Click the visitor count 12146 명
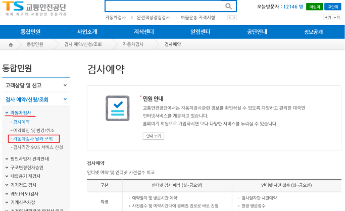The width and height of the screenshot is (345, 211). coord(293,7)
